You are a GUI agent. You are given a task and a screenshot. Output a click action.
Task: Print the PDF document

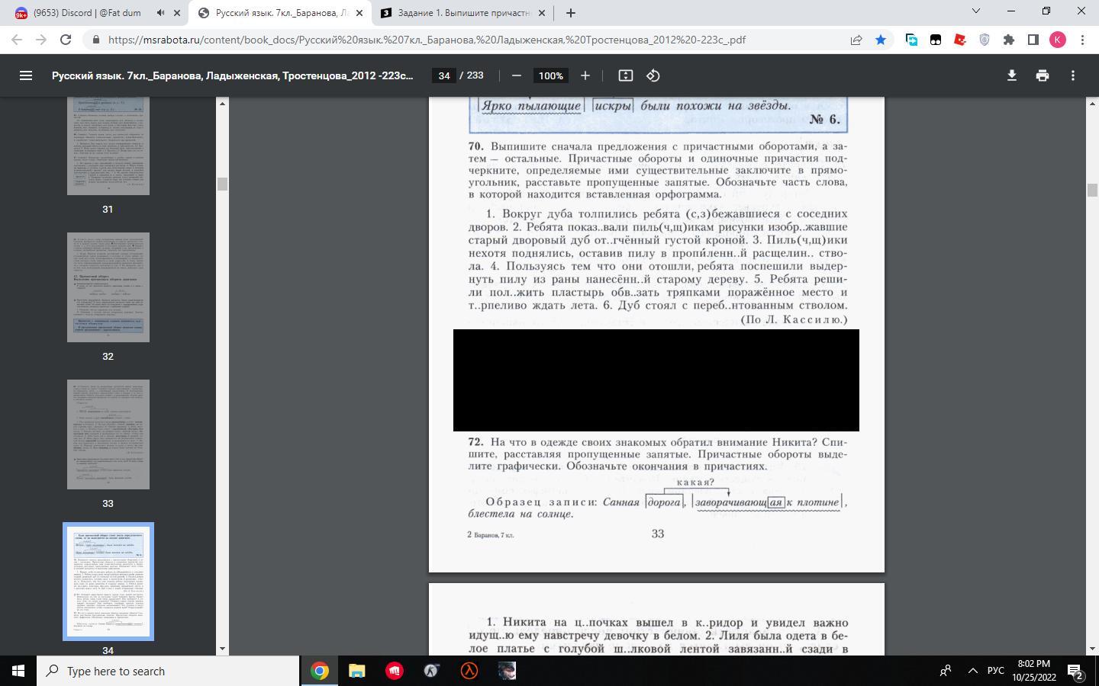(1043, 75)
